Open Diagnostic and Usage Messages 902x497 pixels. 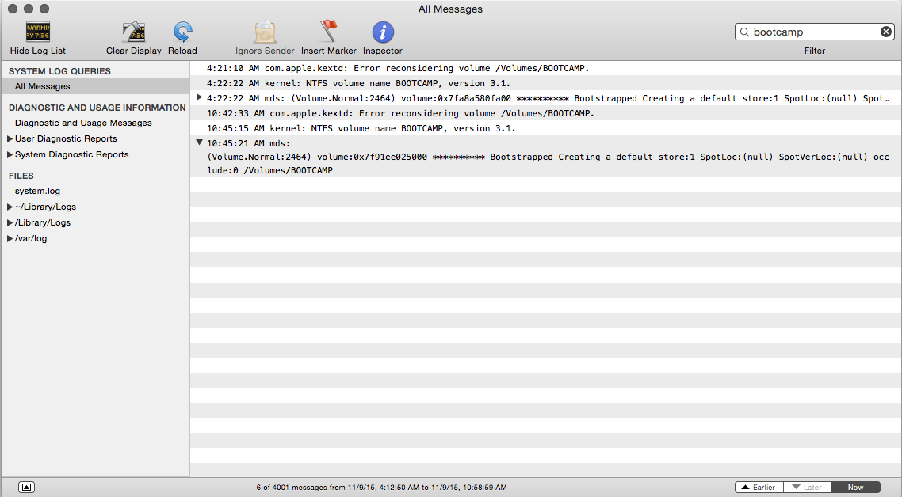83,123
